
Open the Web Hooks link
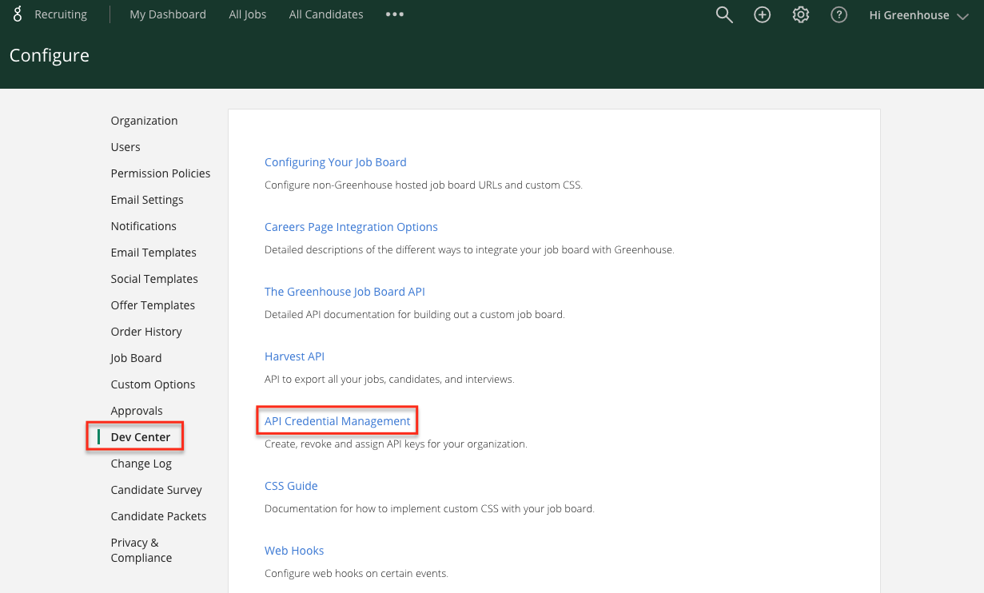click(294, 551)
